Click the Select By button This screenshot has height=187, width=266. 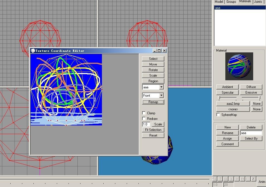click(x=251, y=139)
